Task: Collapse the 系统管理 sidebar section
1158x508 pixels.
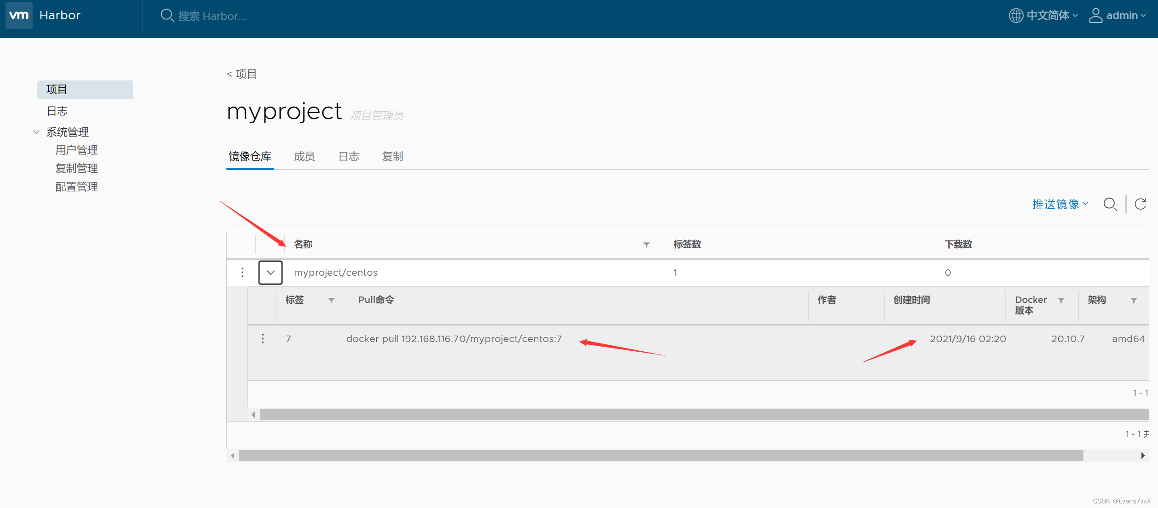Action: point(36,132)
